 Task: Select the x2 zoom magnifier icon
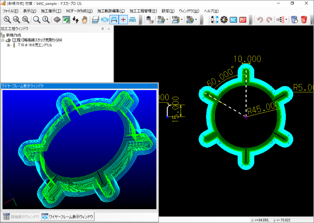[16, 20]
